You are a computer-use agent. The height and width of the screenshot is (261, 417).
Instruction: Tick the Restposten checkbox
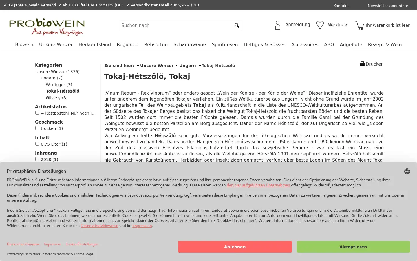[37, 113]
